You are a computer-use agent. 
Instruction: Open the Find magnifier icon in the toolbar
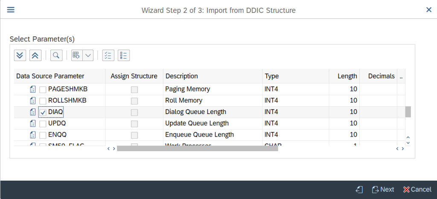(56, 56)
